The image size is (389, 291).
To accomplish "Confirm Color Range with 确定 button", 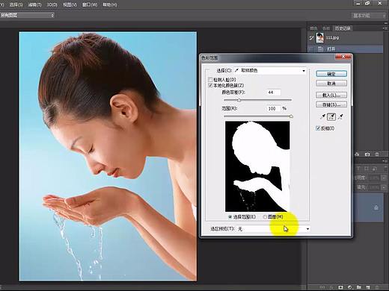I will coord(331,74).
